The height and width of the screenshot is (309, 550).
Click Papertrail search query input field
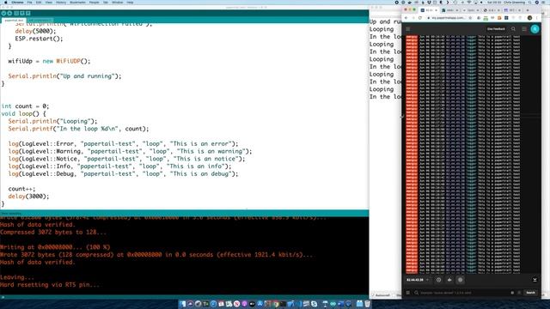(x=463, y=293)
